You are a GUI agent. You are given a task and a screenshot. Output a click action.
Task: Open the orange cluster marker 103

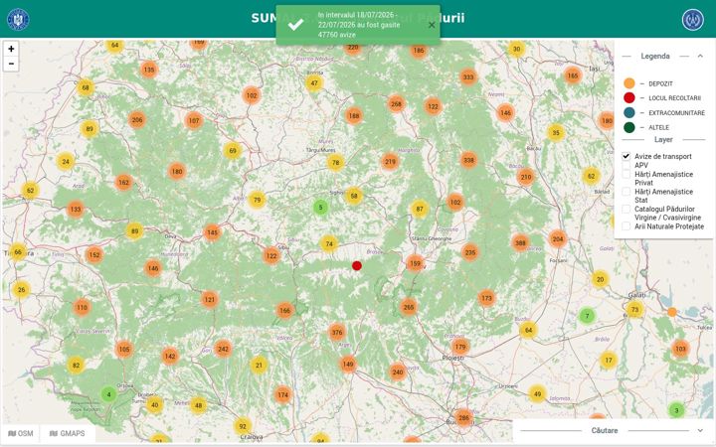pos(680,349)
